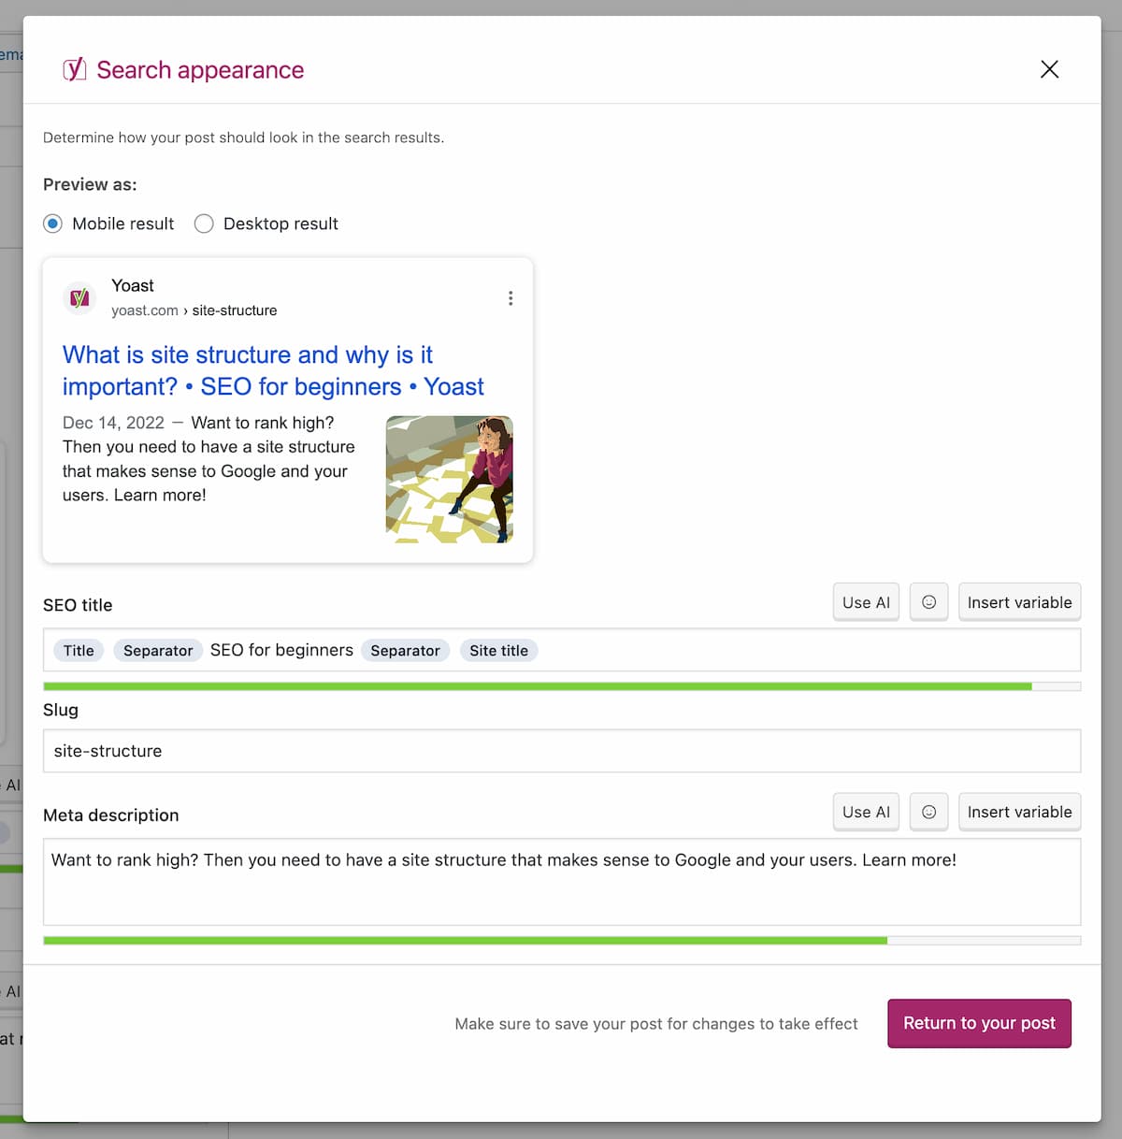Click the Yoast favicon in the preview
The width and height of the screenshot is (1122, 1139).
coord(79,297)
